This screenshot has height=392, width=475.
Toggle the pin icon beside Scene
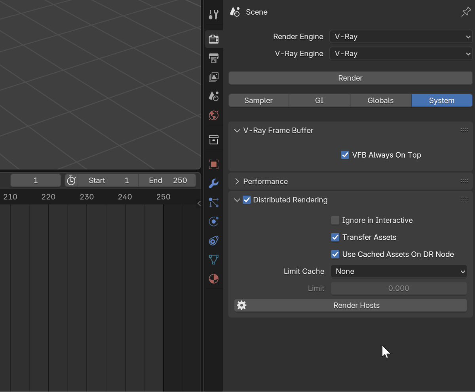(x=466, y=12)
